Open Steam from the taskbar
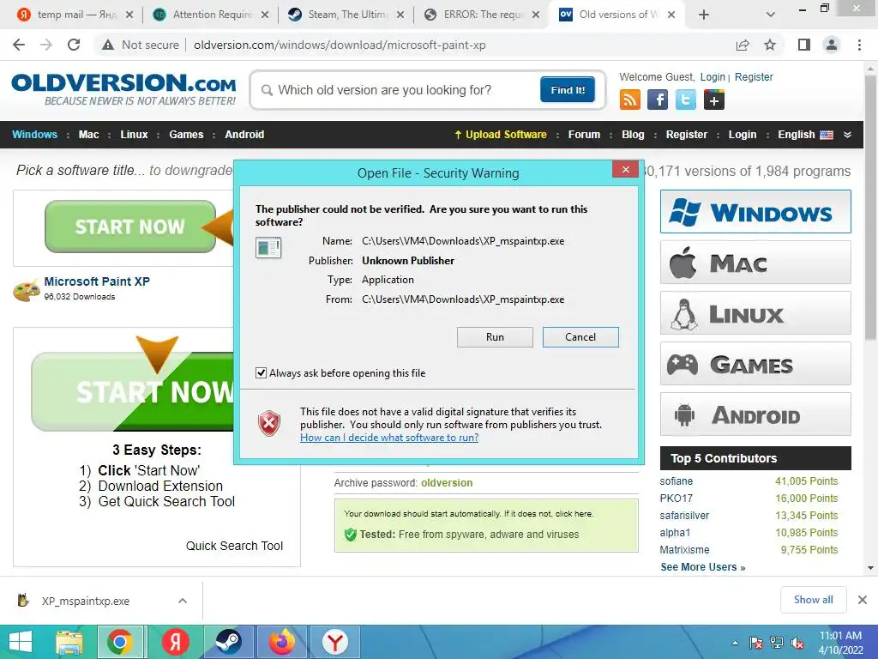The height and width of the screenshot is (659, 878). coord(228,642)
